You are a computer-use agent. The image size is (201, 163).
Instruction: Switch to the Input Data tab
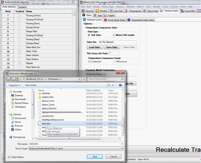(116, 11)
